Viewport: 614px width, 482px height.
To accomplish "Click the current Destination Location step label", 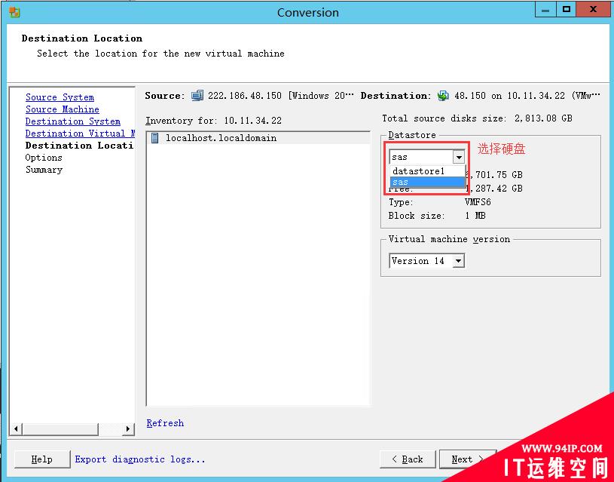I will pos(80,146).
